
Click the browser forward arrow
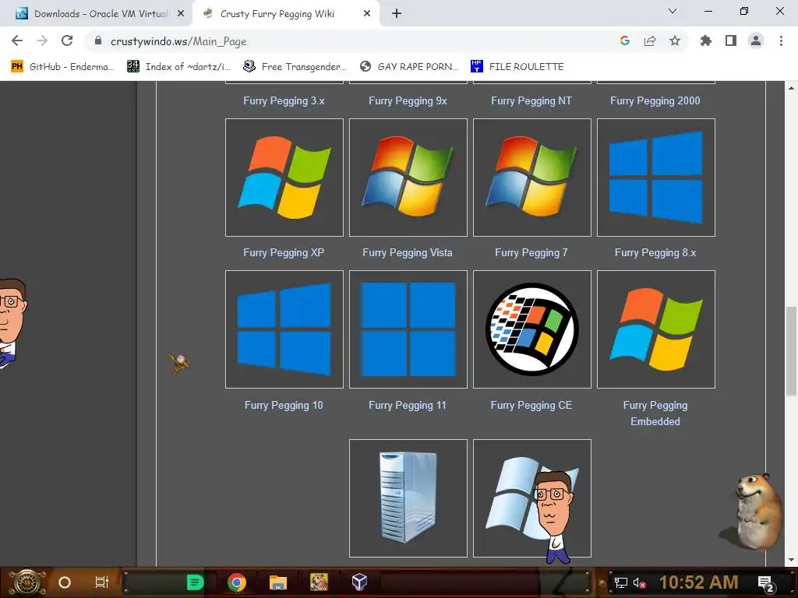point(42,40)
